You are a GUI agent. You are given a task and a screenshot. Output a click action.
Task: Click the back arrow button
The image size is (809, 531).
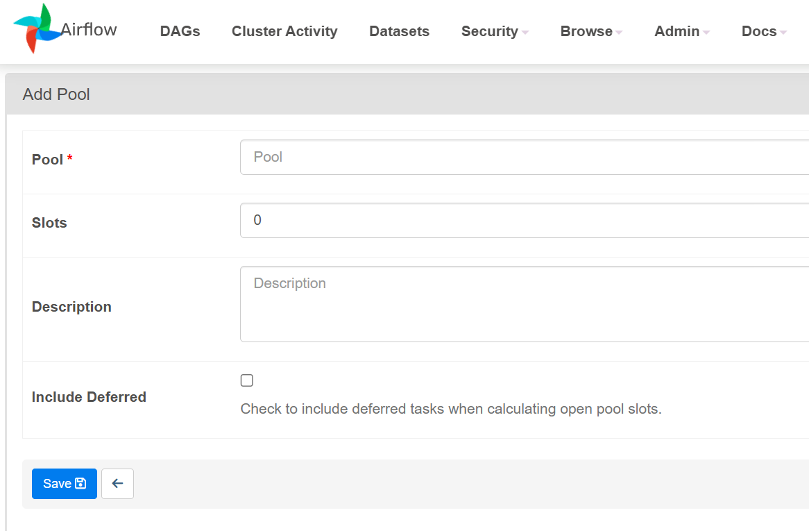pyautogui.click(x=117, y=484)
